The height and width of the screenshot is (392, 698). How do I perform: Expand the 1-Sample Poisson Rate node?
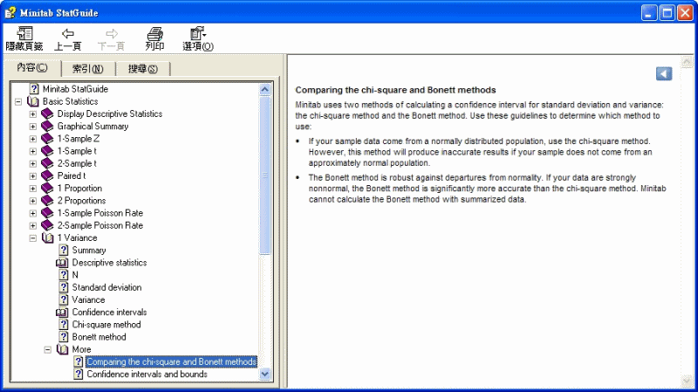[x=33, y=213]
